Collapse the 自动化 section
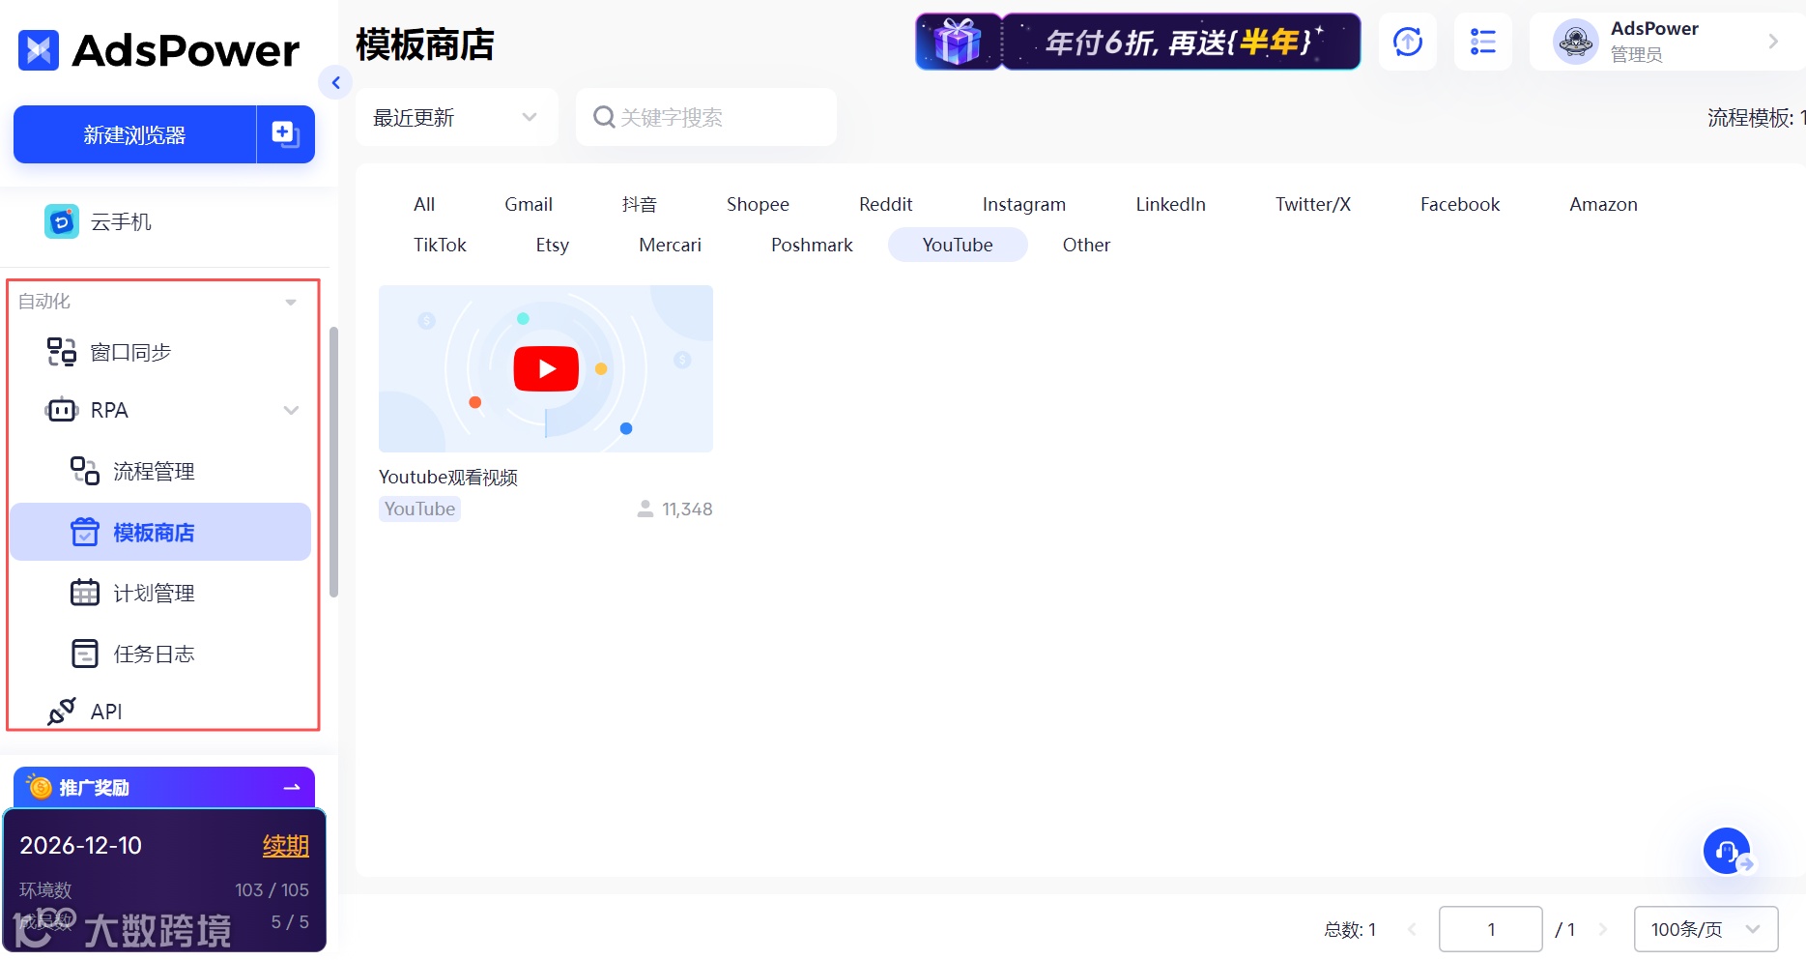 point(291,302)
